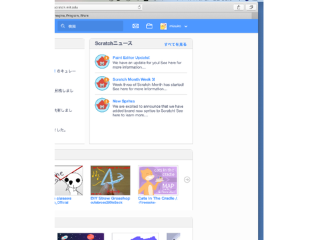Click the browser tabs overview button
Viewport: 321px width, 240px height.
pyautogui.click(x=251, y=7)
